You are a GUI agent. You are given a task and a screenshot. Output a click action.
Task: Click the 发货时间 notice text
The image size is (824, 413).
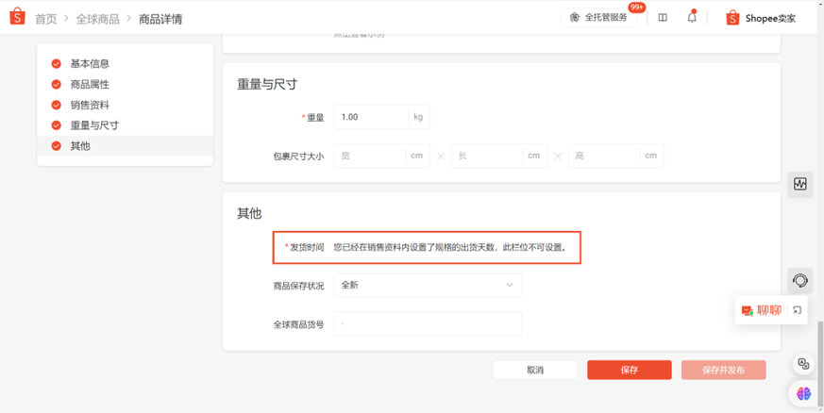tap(451, 247)
